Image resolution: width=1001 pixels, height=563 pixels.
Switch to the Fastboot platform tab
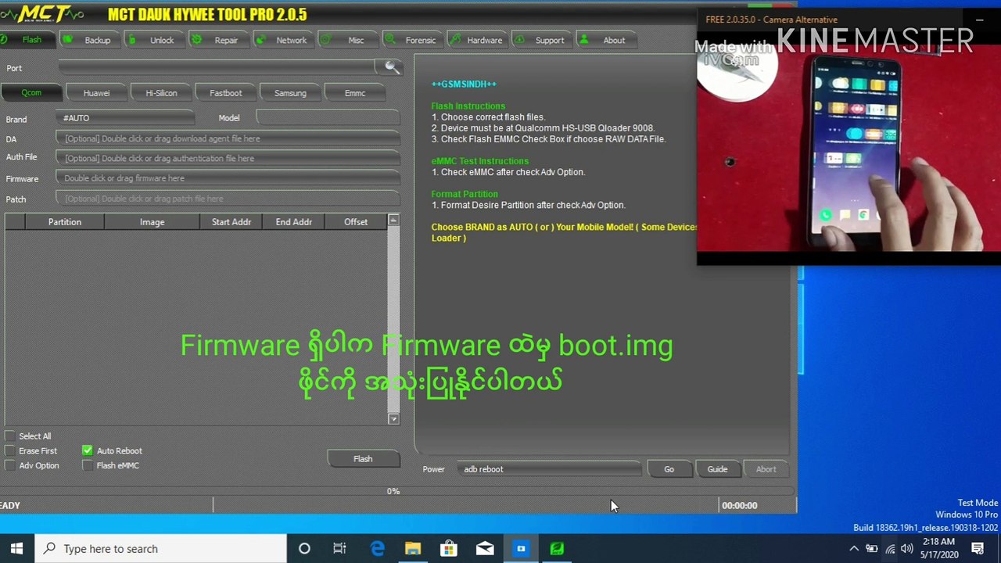coord(225,93)
